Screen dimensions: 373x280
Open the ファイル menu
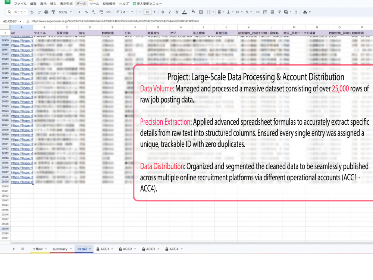[20, 4]
